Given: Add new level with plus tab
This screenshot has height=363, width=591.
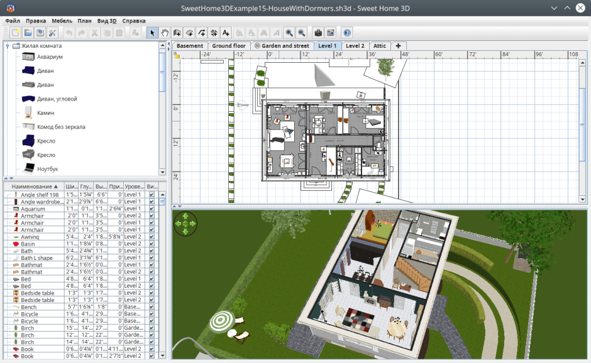Looking at the screenshot, I should [398, 46].
